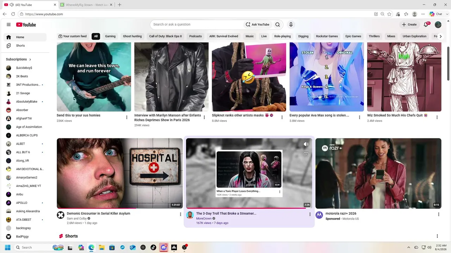Open options for Marilyn Manson interview short
Viewport: 451px width, 253px height.
pyautogui.click(x=204, y=117)
